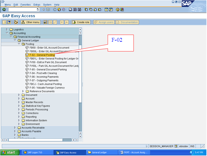Click the First Page icon
207x156 pixels.
(x=86, y=9)
